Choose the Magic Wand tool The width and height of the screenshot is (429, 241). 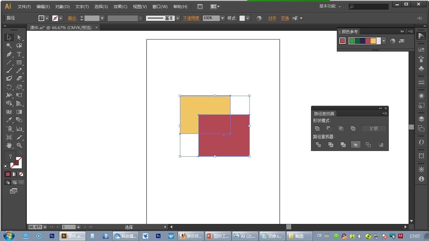tap(9, 46)
